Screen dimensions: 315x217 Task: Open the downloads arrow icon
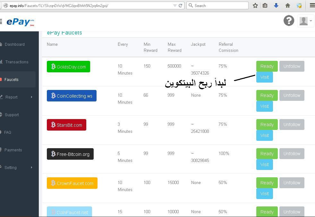(276, 6)
